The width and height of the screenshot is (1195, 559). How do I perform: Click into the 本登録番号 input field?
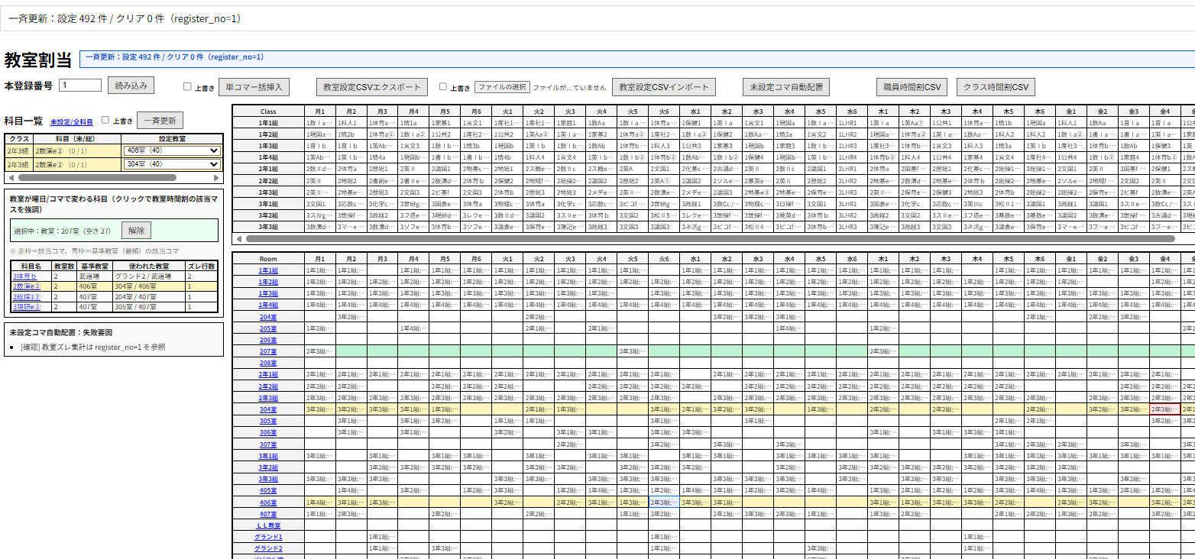pyautogui.click(x=80, y=86)
